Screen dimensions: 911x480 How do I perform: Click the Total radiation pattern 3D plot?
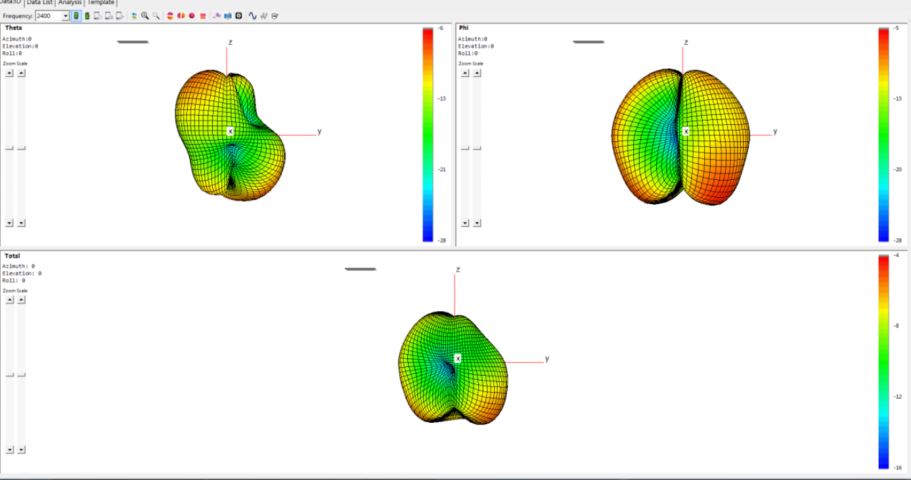453,368
